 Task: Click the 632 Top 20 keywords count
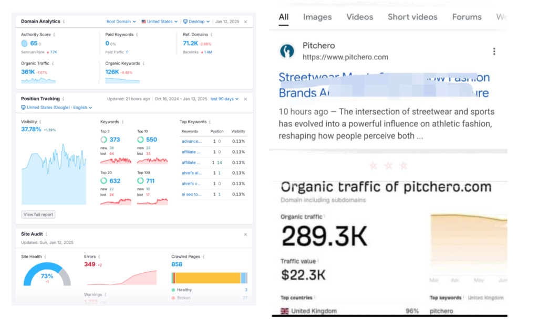click(115, 181)
